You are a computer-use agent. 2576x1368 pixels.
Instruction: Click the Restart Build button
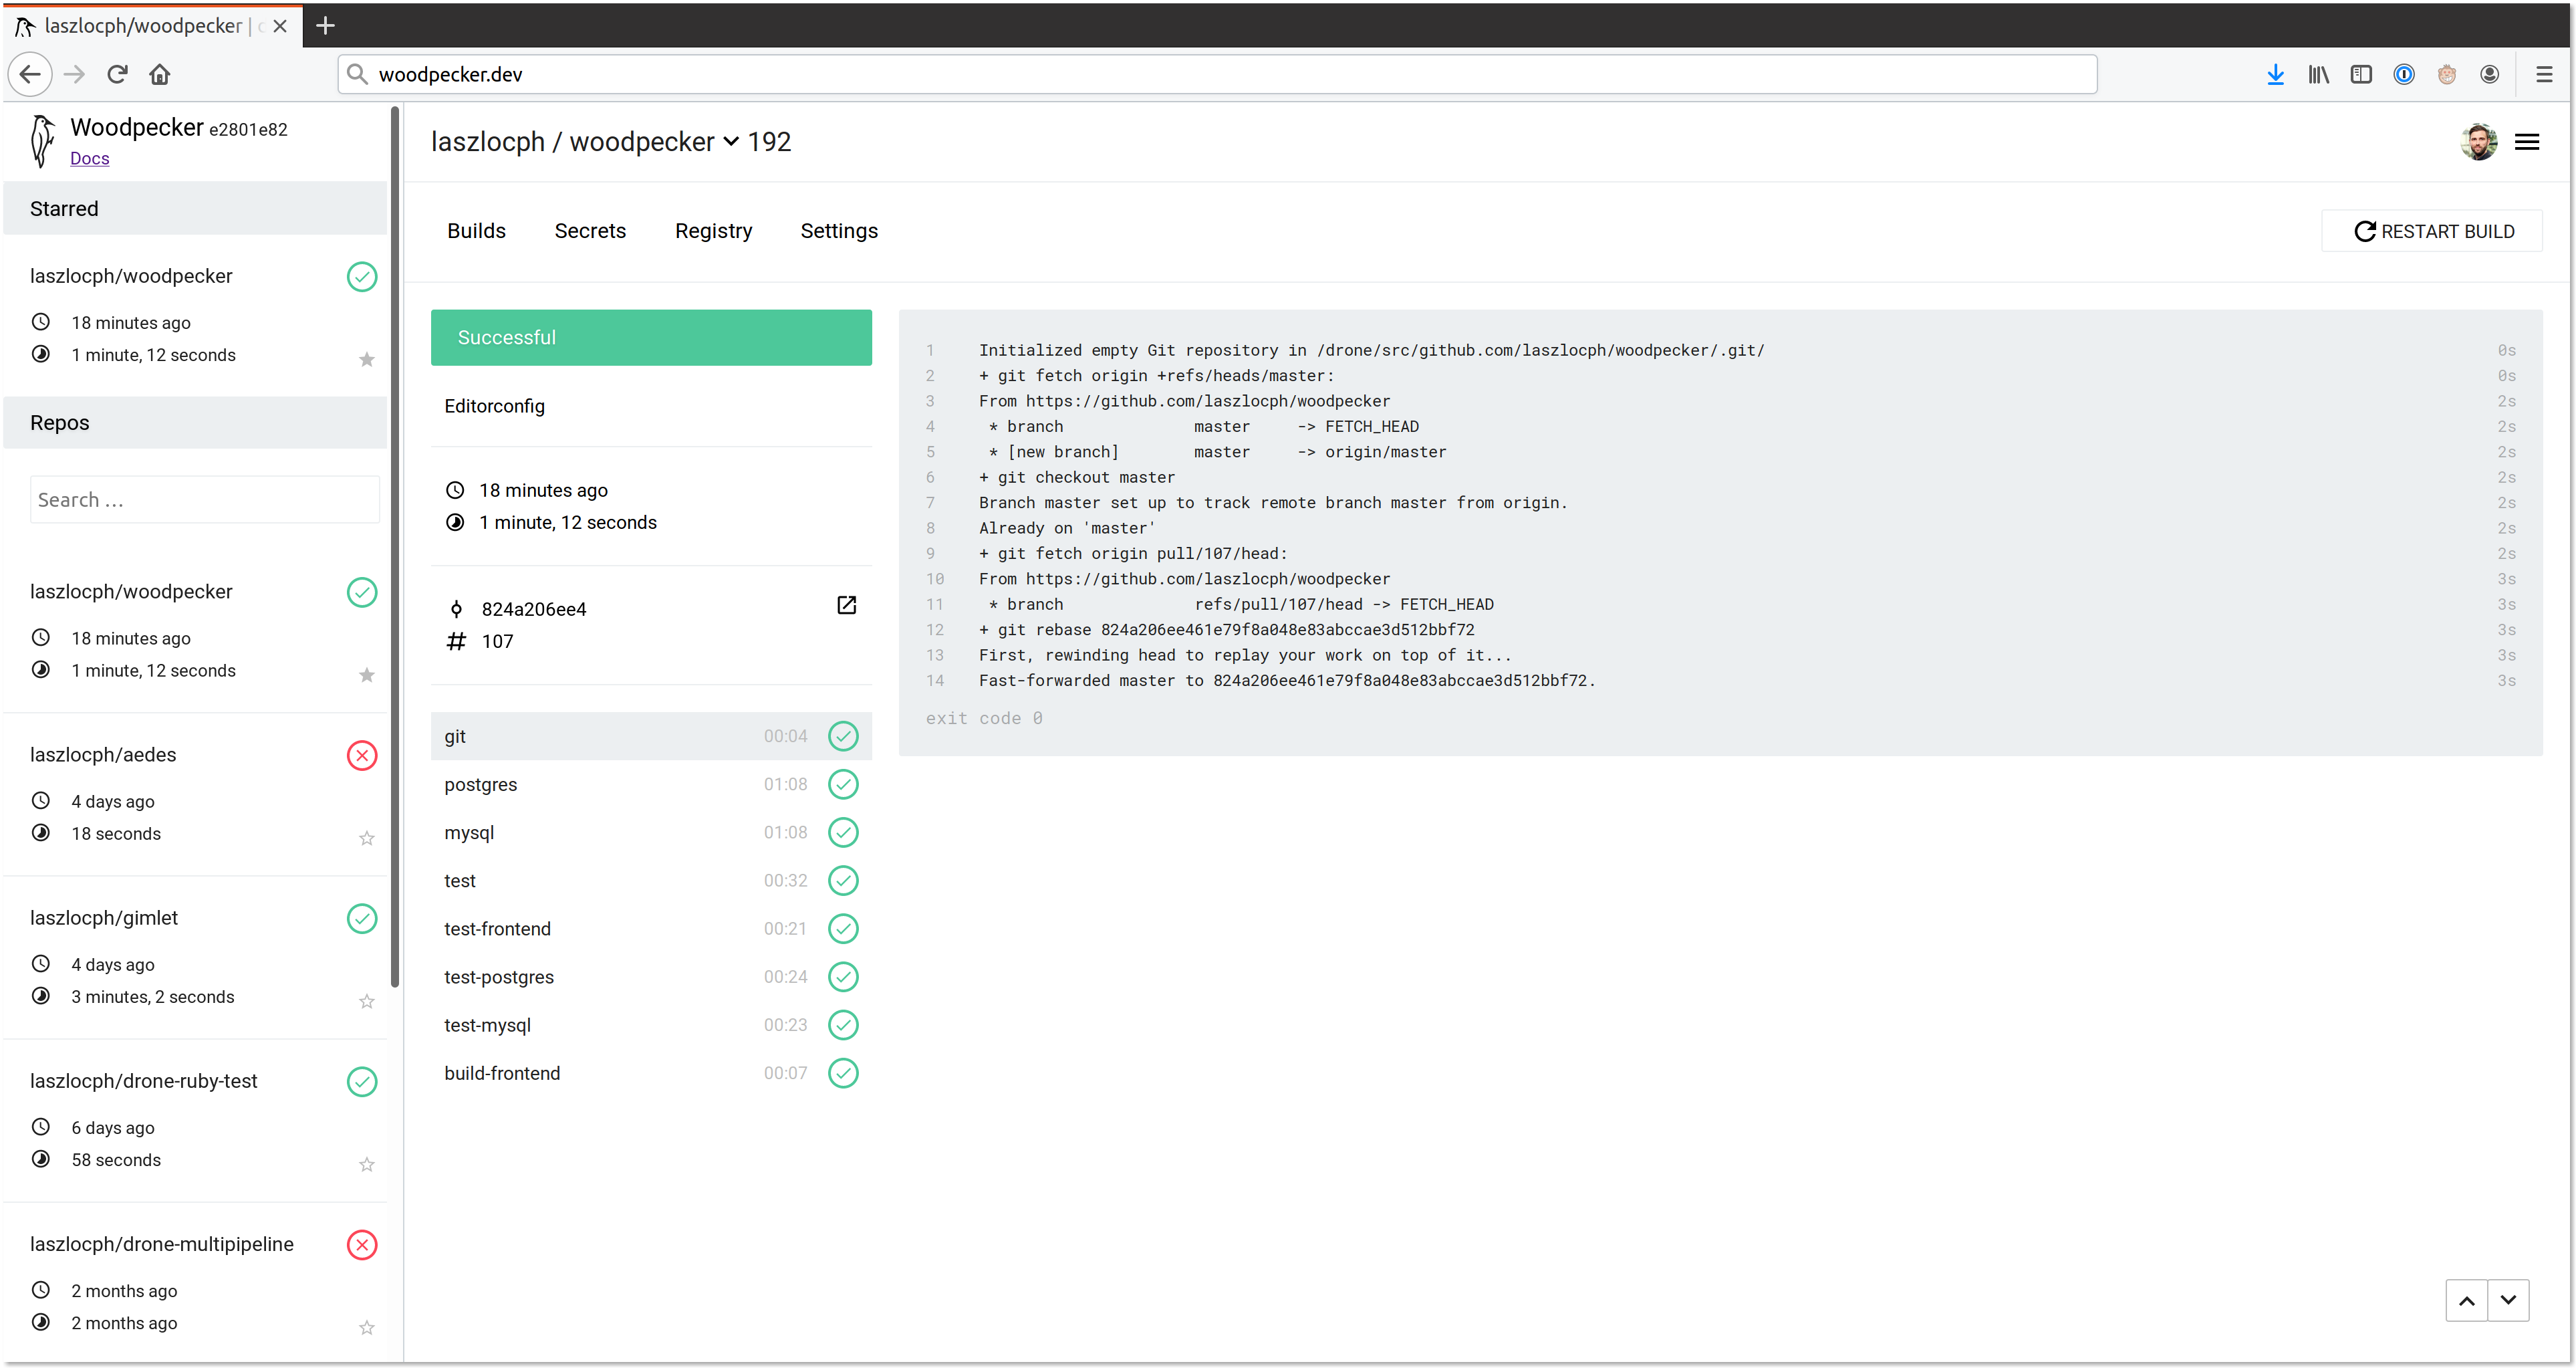click(x=2432, y=231)
